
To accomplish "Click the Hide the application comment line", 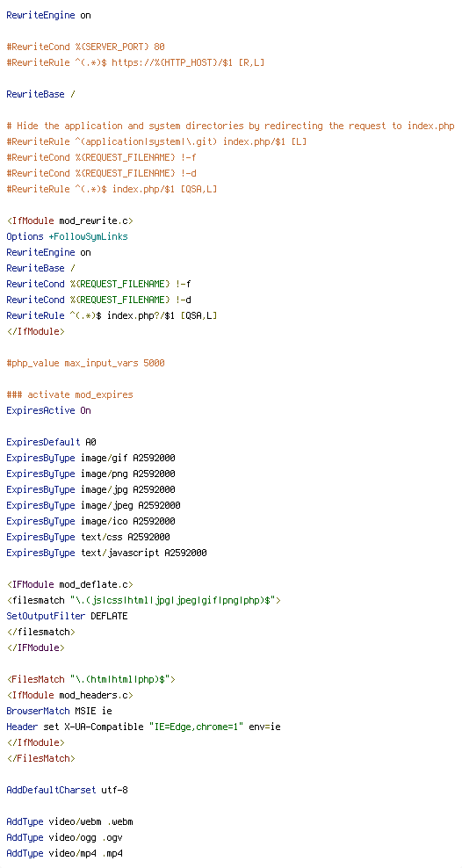I will click(x=231, y=126).
